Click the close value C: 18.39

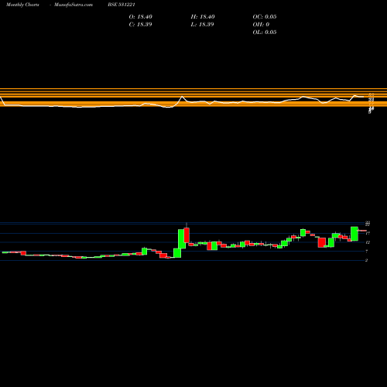tap(141, 25)
